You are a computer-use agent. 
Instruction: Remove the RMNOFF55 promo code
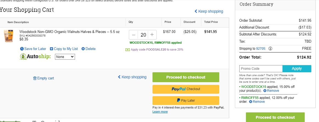257,102
